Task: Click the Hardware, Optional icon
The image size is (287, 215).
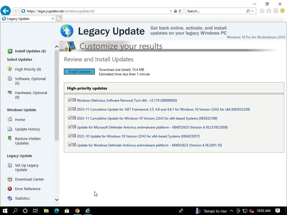Action: 10,92
